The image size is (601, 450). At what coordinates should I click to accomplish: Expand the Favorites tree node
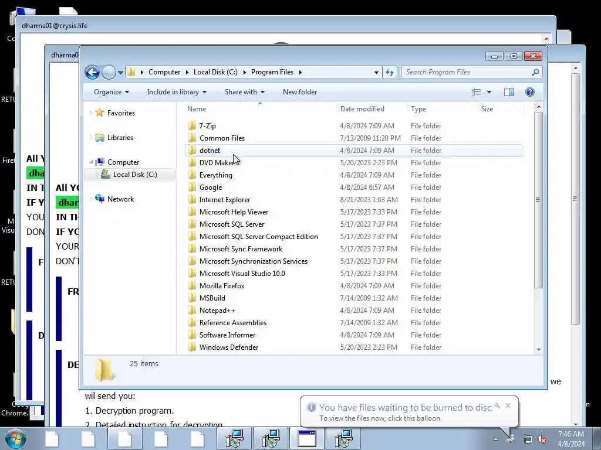(x=91, y=113)
